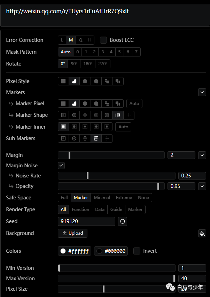Pick the horizontal bars Marker Pixel style
This screenshot has height=297, width=210.
click(107, 104)
